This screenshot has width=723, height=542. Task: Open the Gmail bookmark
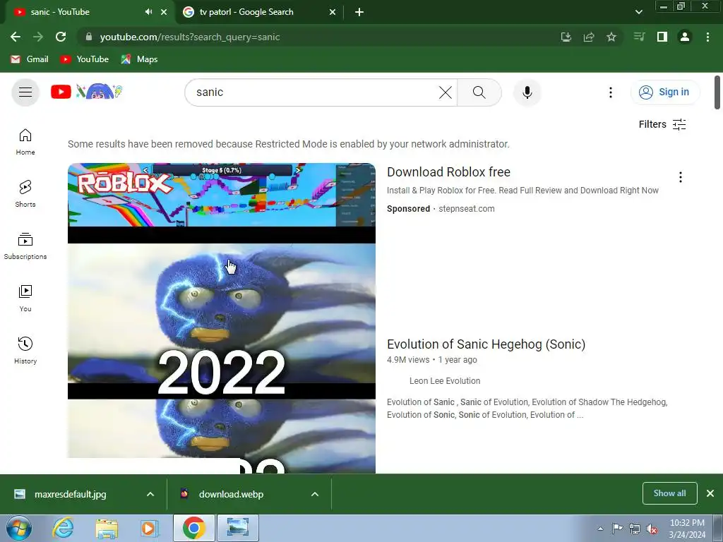click(x=30, y=59)
